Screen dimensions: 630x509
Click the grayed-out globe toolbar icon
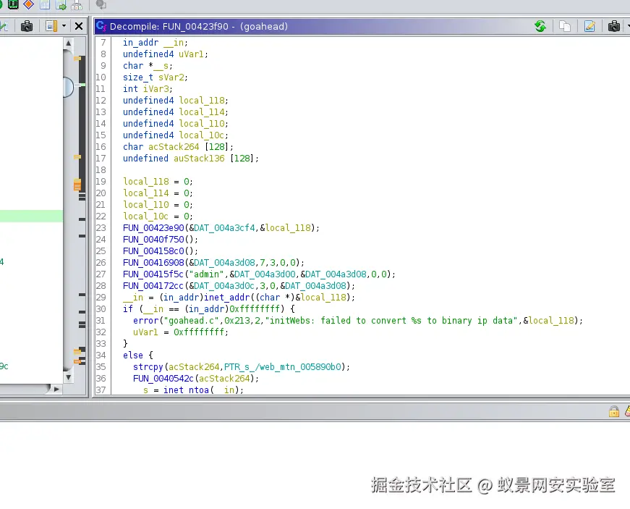(101, 5)
